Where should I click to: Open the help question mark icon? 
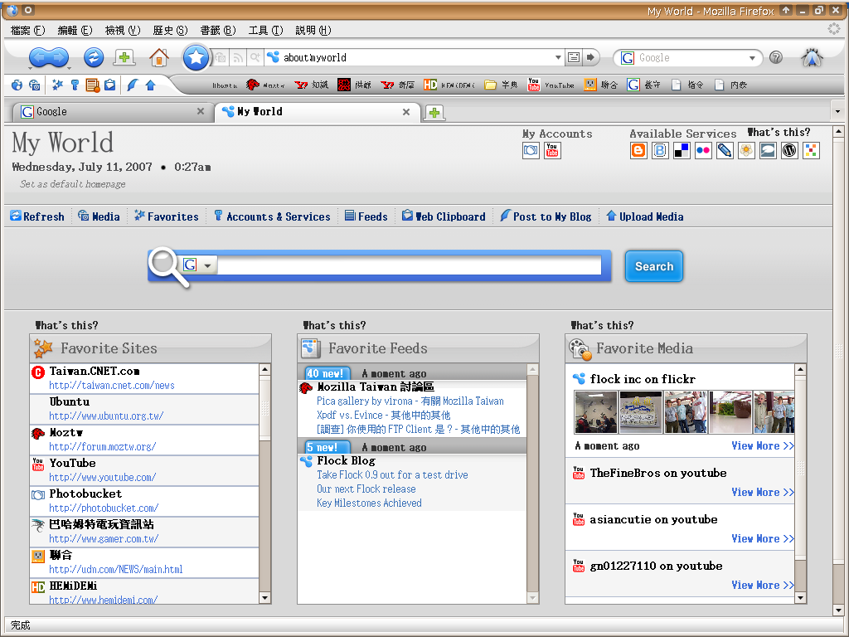776,57
